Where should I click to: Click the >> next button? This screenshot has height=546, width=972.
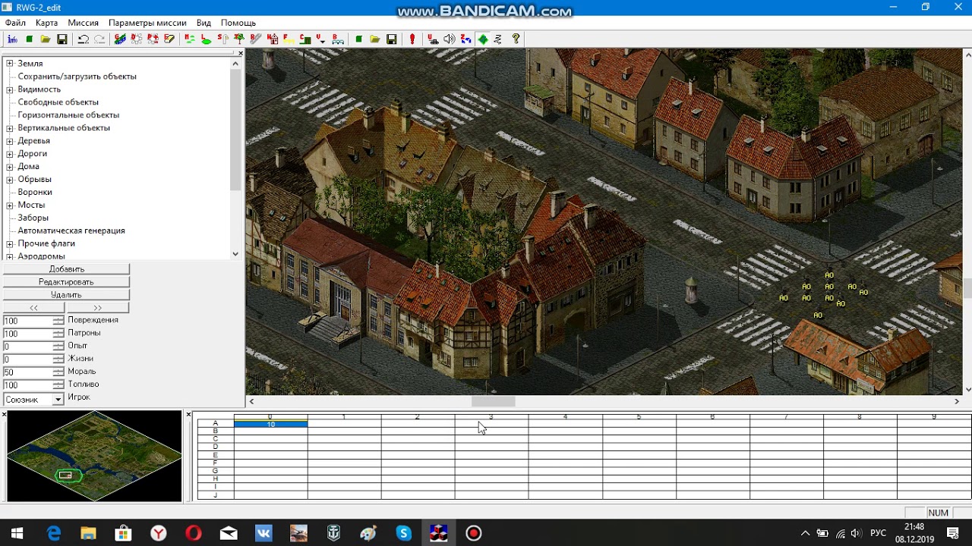pyautogui.click(x=98, y=308)
